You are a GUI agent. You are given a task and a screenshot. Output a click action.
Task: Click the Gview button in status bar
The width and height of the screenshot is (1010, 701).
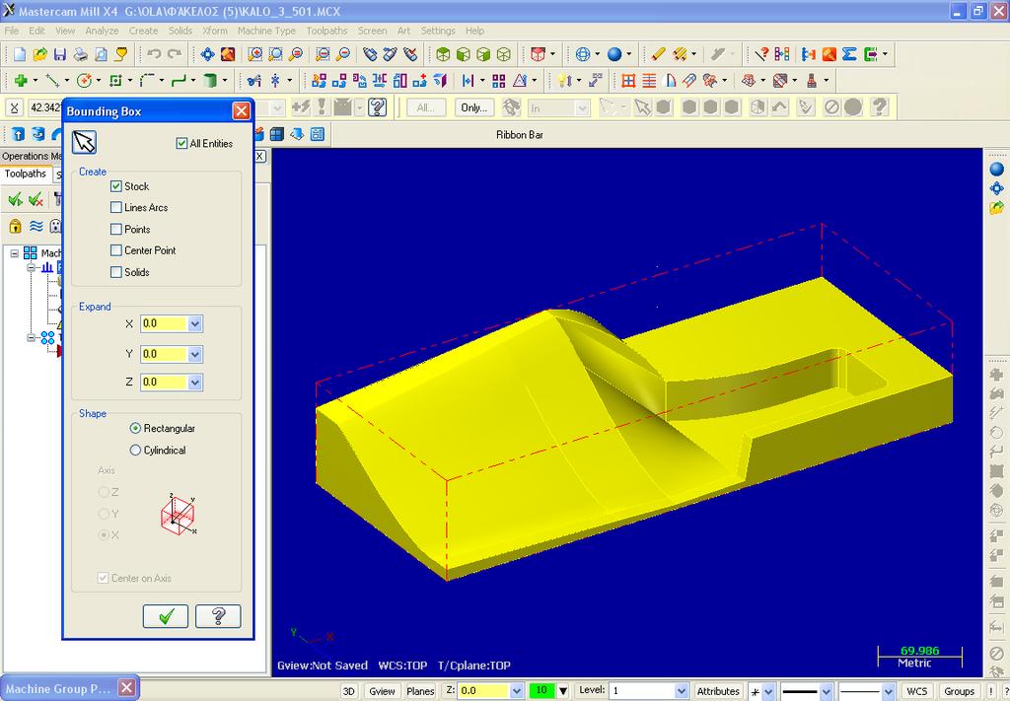[382, 691]
